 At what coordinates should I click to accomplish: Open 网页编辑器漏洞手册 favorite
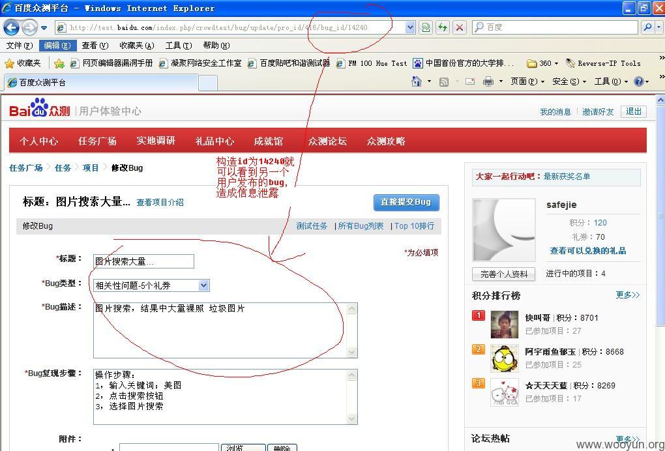(x=111, y=63)
